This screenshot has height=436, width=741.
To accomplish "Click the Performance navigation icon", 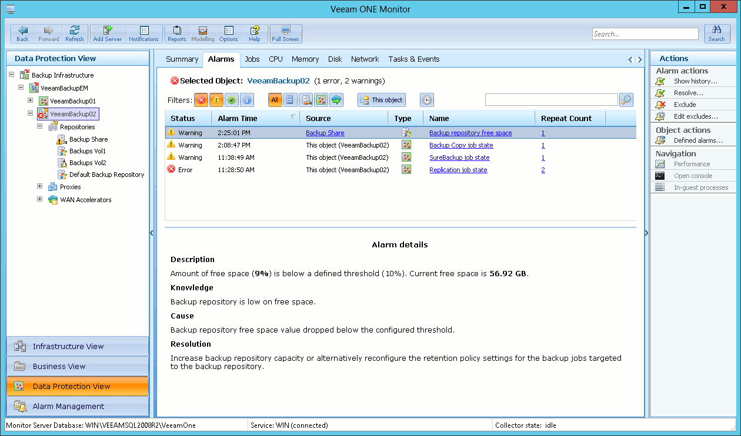I will [660, 164].
